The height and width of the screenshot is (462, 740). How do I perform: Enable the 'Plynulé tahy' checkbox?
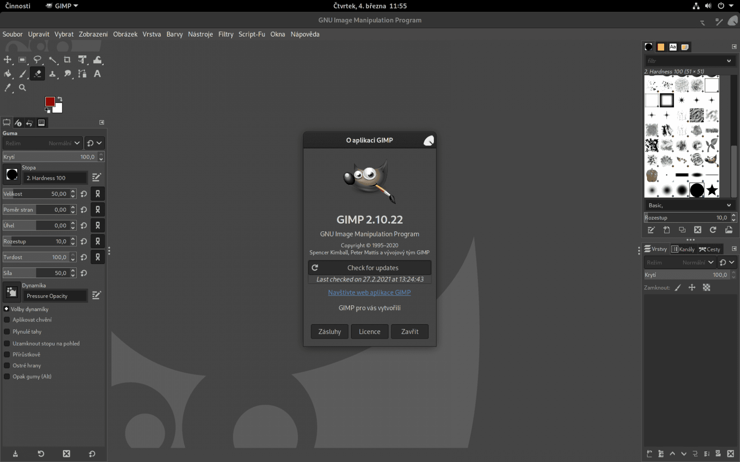point(6,331)
